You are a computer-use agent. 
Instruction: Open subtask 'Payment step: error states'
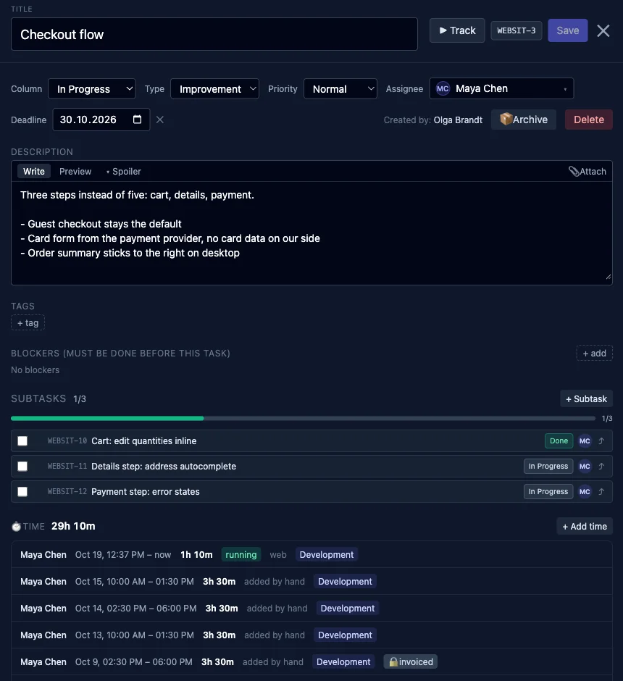(x=146, y=492)
